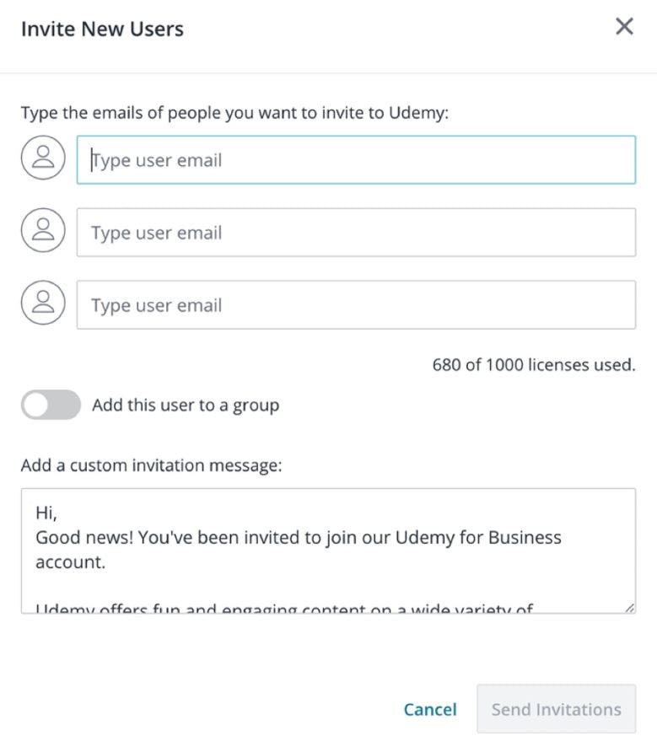The image size is (657, 752).
Task: Click the "680 of 1000 licenses used" text
Action: tap(533, 365)
